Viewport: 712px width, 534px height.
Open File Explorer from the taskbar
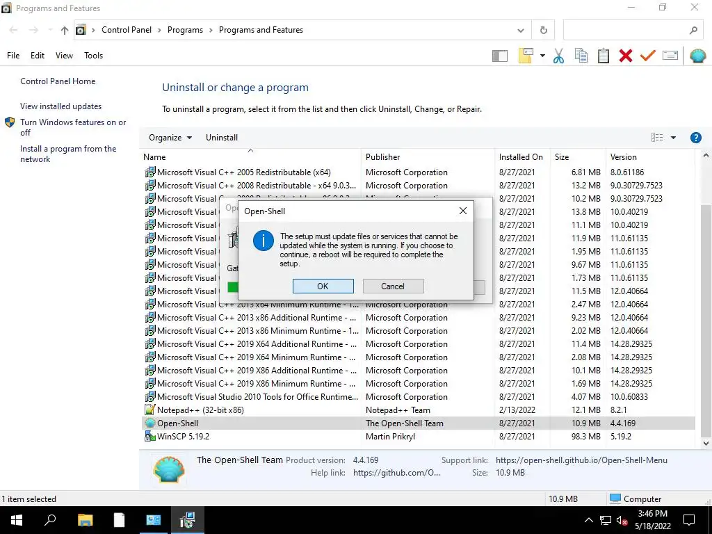[x=85, y=520]
